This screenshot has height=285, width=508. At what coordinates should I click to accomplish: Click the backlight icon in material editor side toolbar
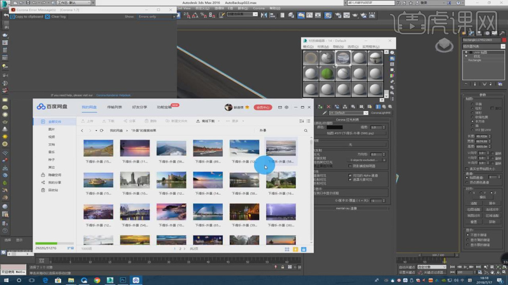pyautogui.click(x=392, y=58)
